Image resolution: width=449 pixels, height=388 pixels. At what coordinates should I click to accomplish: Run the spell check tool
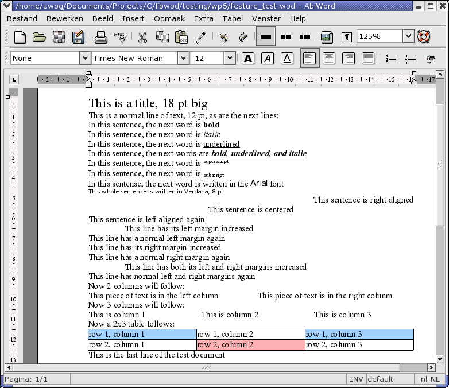click(120, 37)
